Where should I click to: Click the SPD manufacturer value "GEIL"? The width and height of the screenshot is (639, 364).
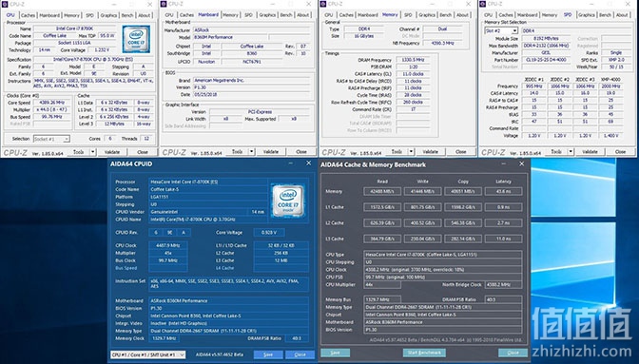(x=546, y=53)
